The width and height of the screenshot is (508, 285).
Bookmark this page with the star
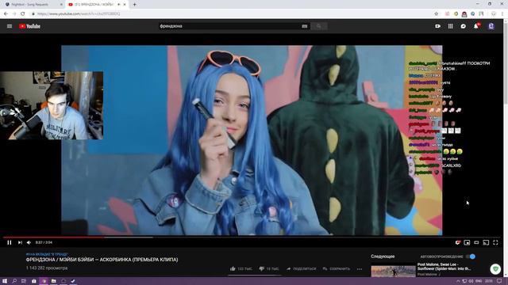436,14
